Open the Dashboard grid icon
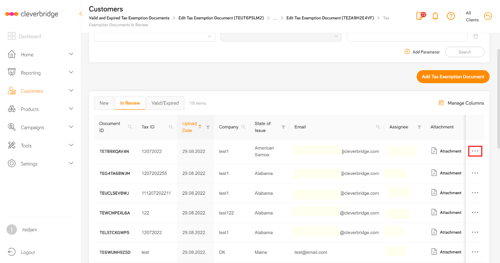 point(12,36)
